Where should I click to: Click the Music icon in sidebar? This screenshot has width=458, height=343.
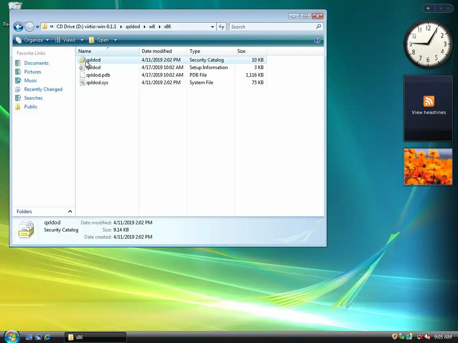pos(18,81)
